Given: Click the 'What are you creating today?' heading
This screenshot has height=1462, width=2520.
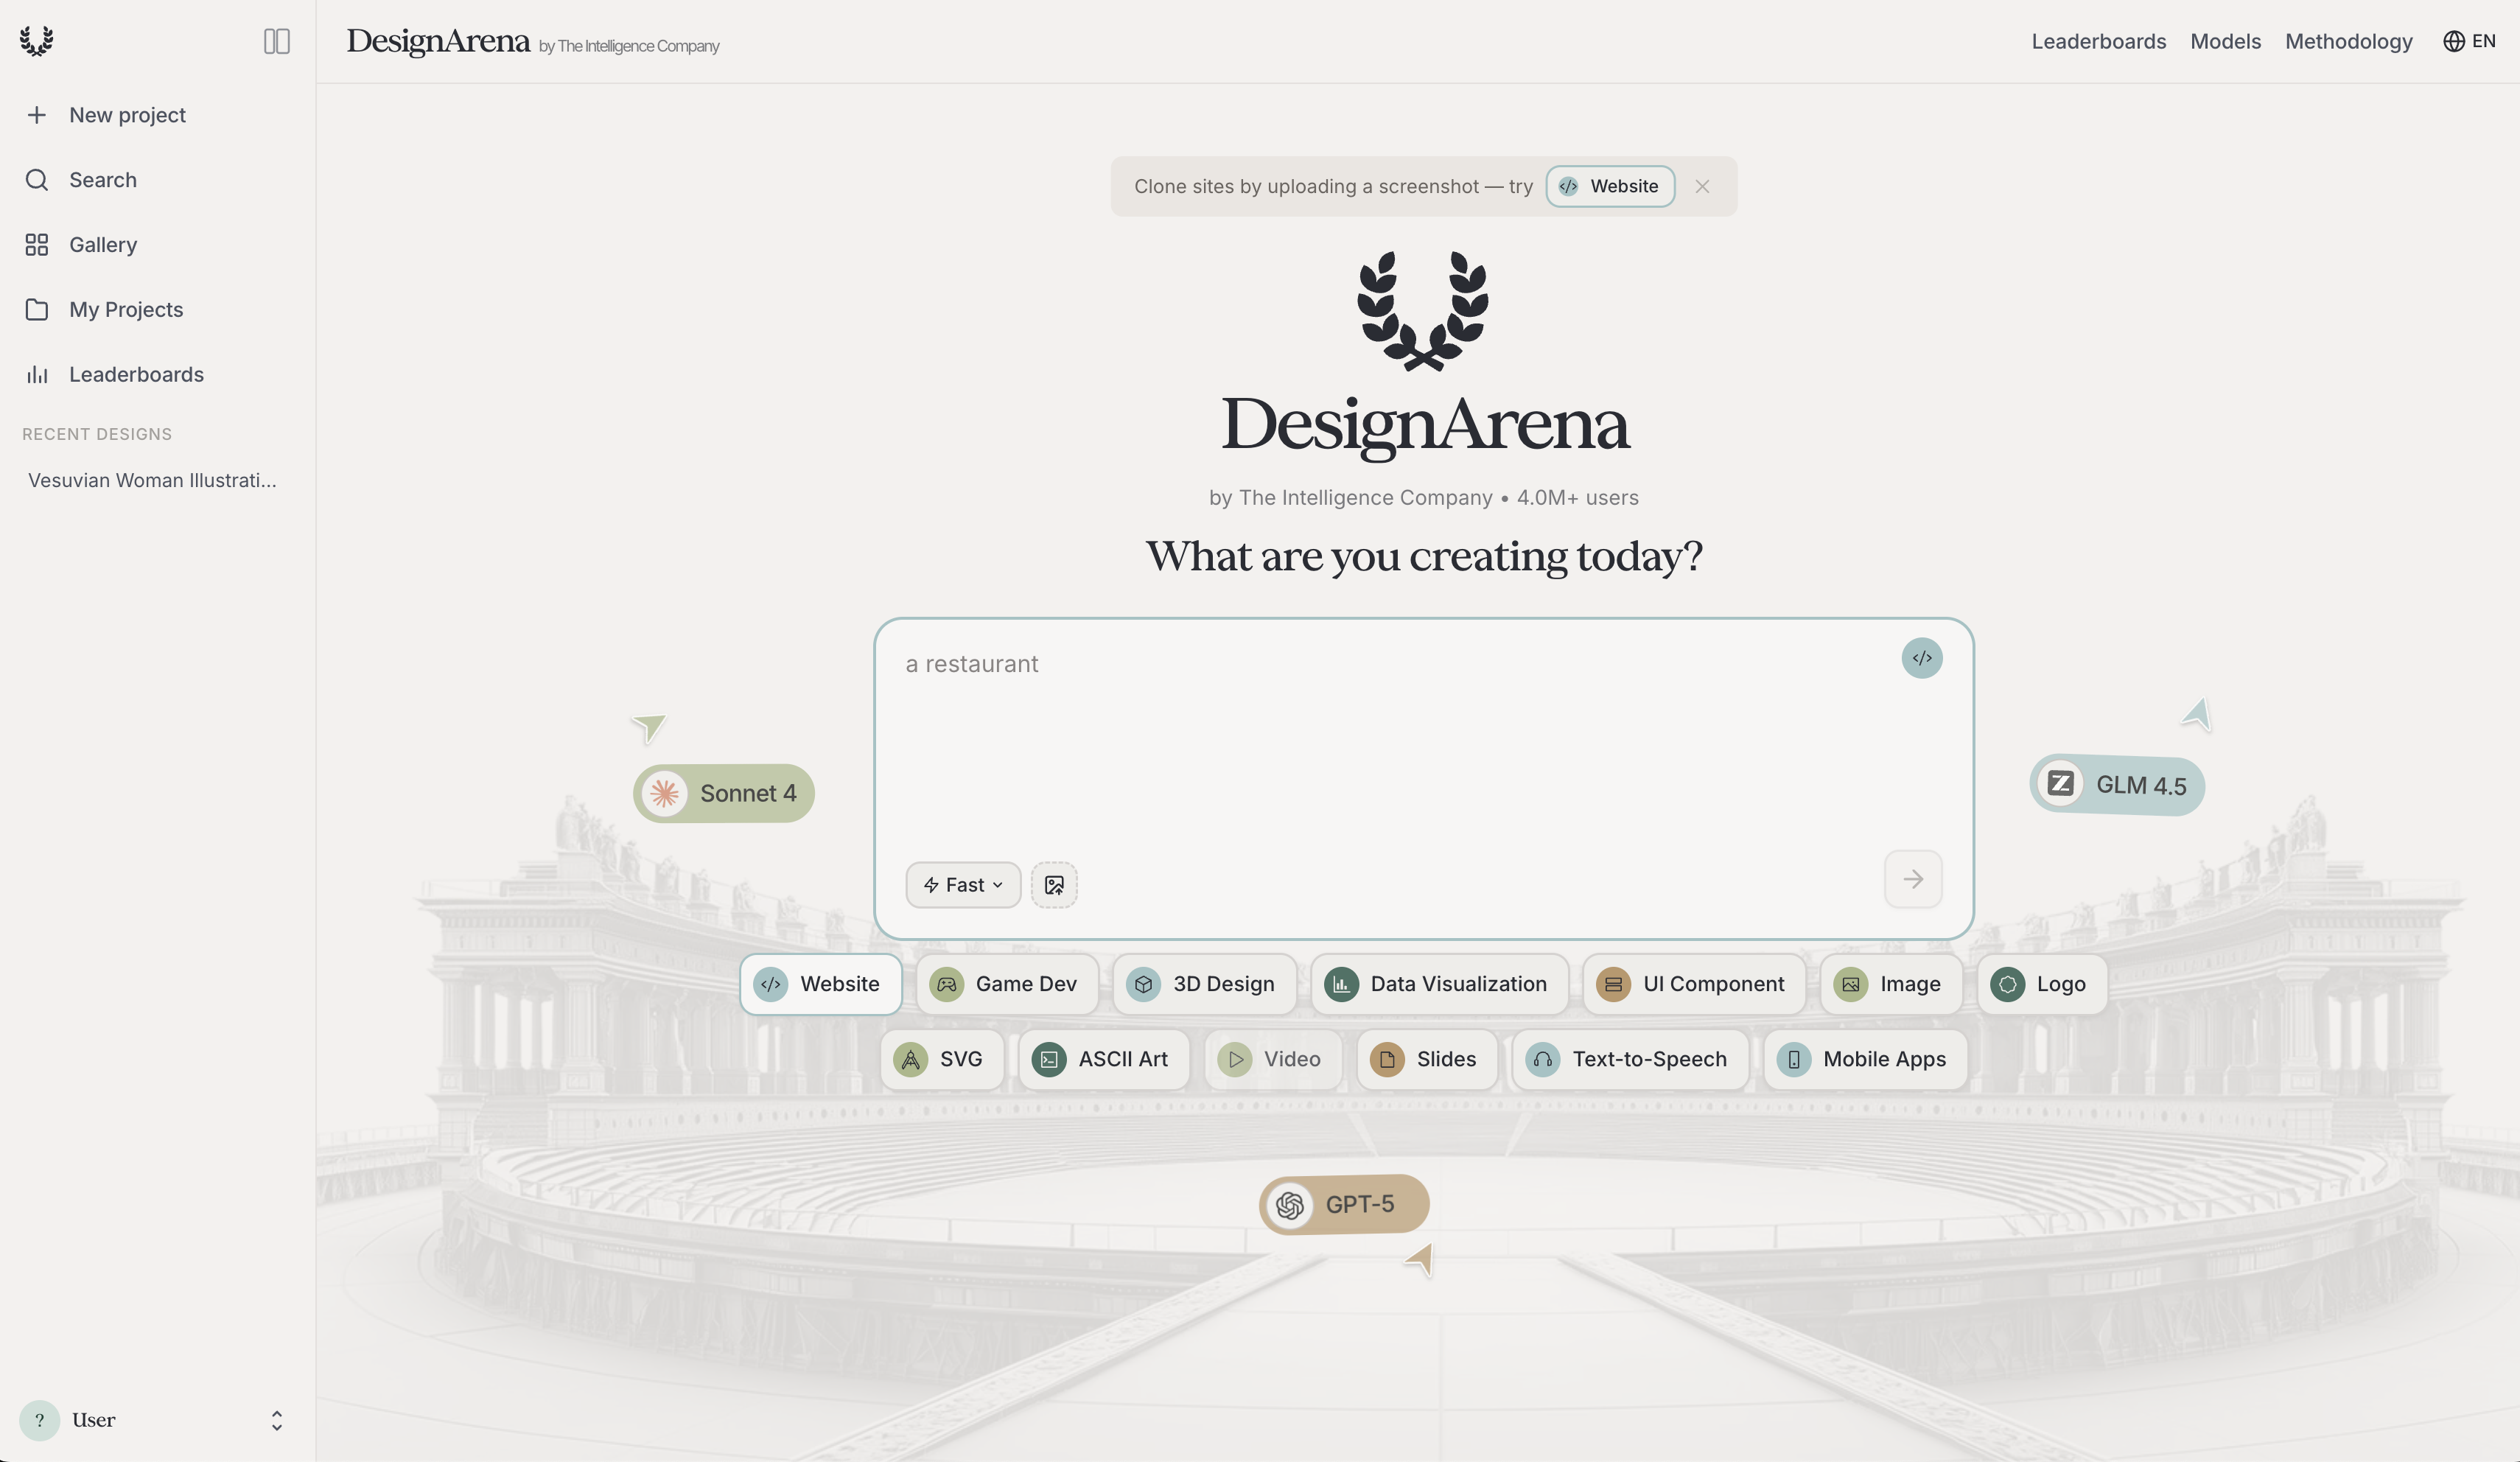Looking at the screenshot, I should pos(1424,556).
